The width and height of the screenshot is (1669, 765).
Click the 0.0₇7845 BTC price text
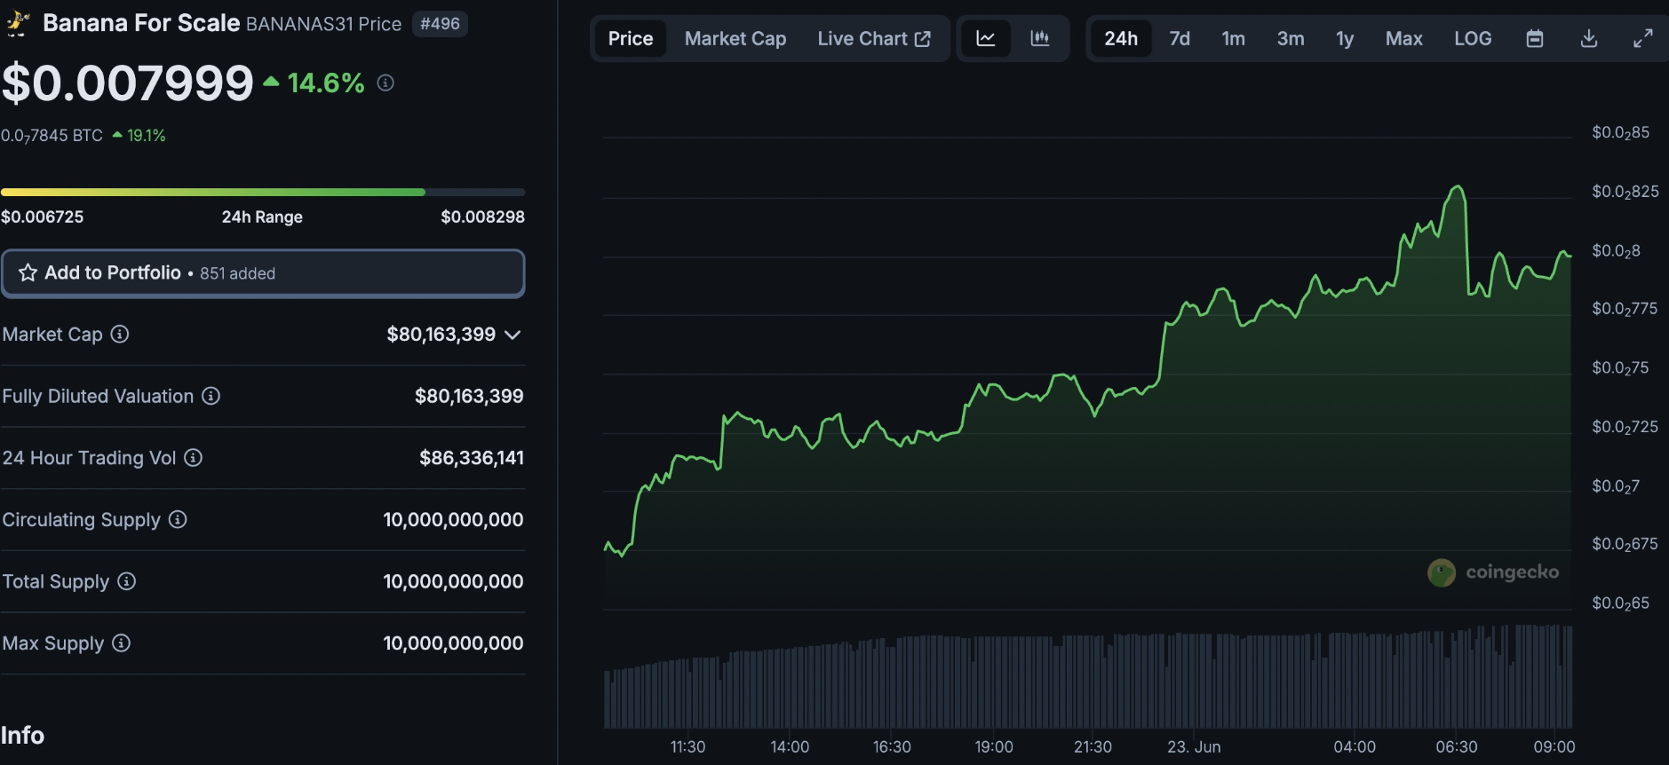click(52, 136)
